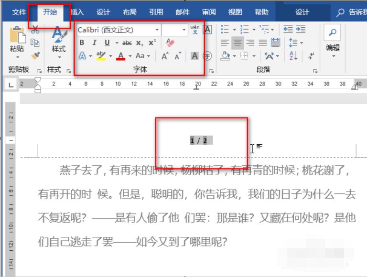Apply paragraph shading paint bucket
The width and height of the screenshot is (367, 277).
pos(225,56)
